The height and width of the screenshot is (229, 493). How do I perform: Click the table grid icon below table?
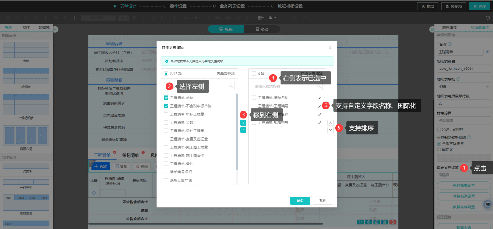click(376, 222)
